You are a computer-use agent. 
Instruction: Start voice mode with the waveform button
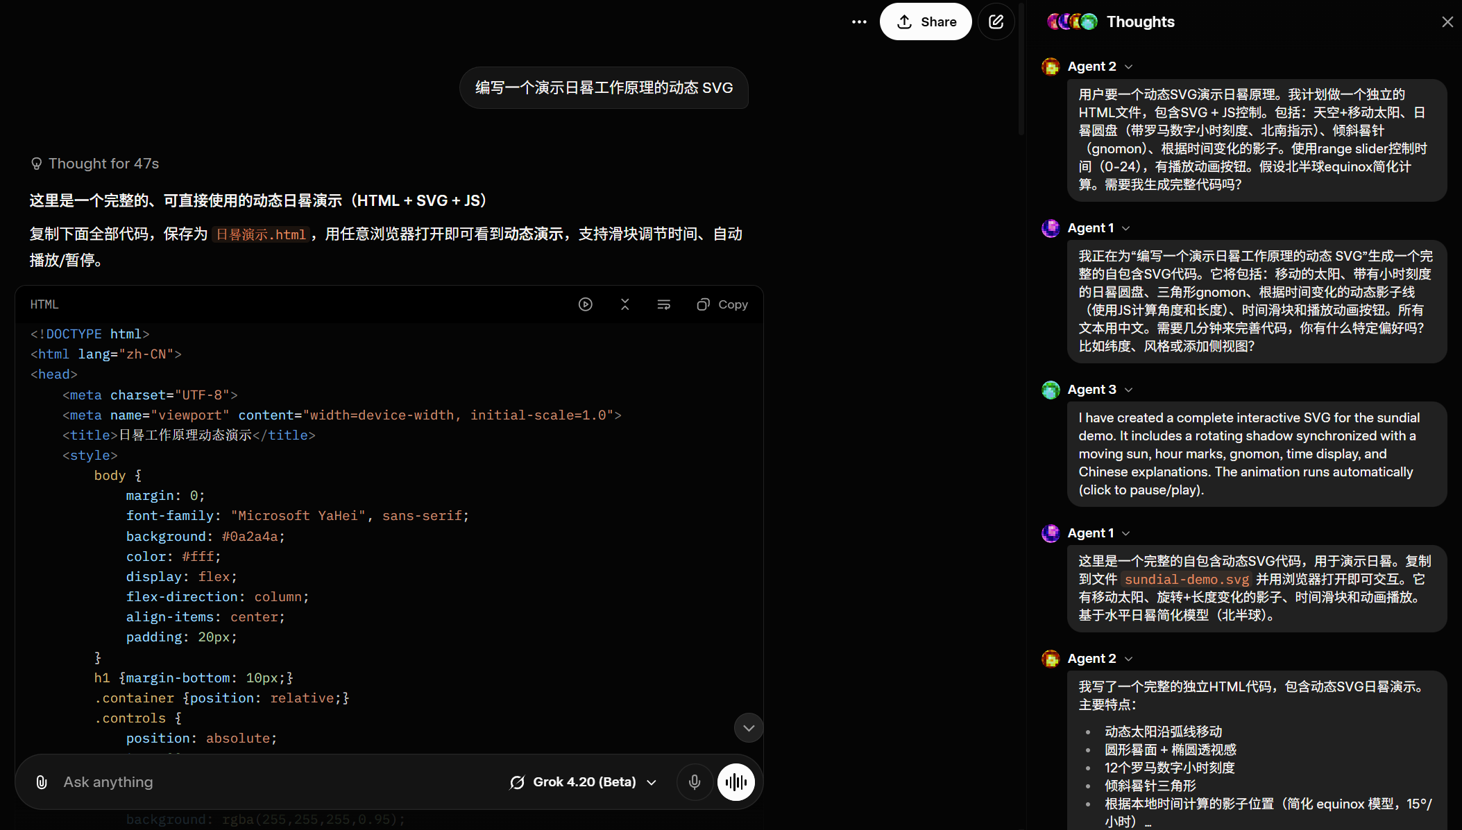pyautogui.click(x=736, y=781)
